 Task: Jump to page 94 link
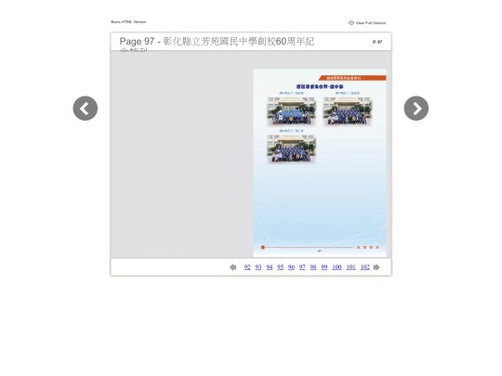(270, 267)
